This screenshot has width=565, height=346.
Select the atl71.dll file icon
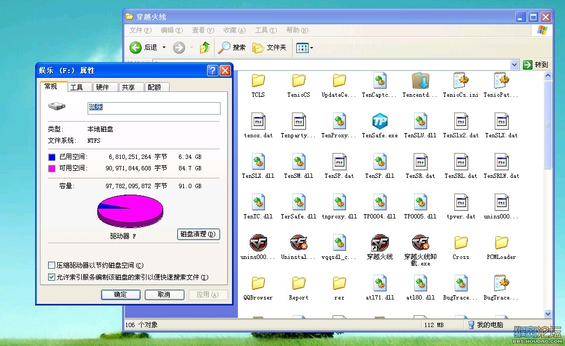pyautogui.click(x=380, y=283)
